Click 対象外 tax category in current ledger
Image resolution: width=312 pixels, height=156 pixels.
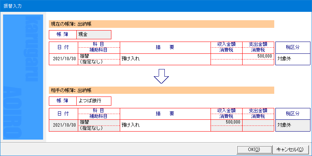click(293, 59)
